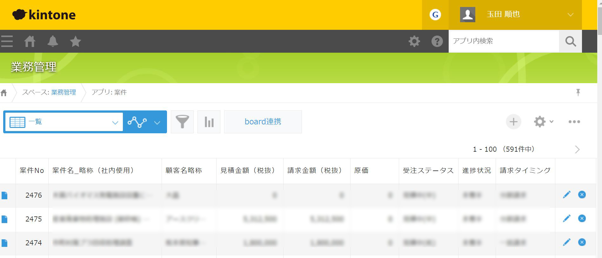Screen dimensions: 602x258
Task: Click the アプリ: 案件 breadcrumb
Action: 109,92
